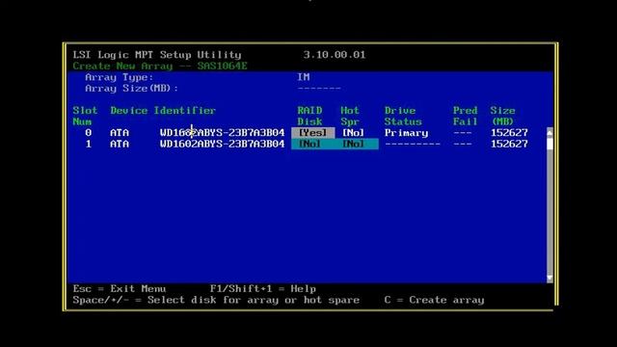Click ATA vendor text in slot 1 row
This screenshot has width=617, height=347.
tap(120, 144)
